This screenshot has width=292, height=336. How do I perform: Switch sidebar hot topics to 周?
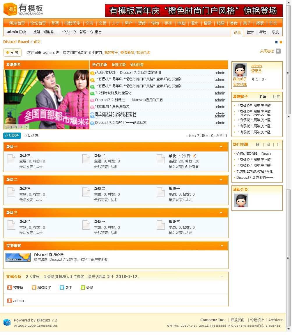268,145
